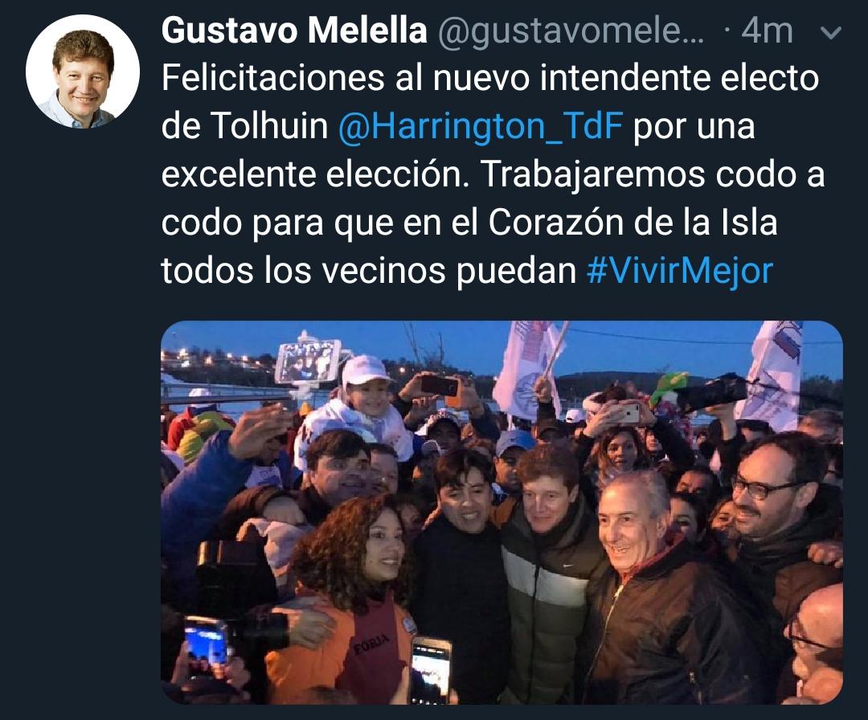This screenshot has height=720, width=868.
Task: Open the @Harrington_TdF mention
Action: pos(480,126)
